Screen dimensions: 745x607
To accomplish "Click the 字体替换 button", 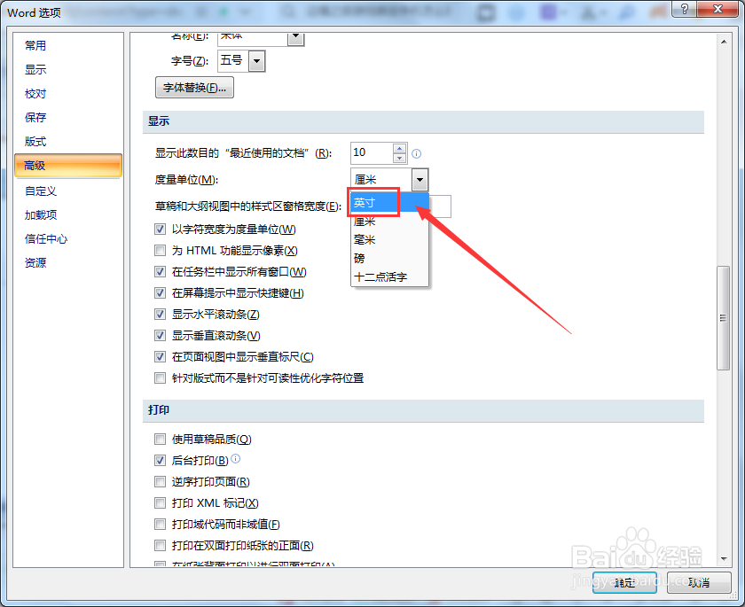I will 194,88.
